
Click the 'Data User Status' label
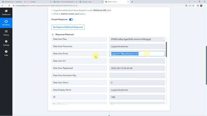[x=79, y=82]
